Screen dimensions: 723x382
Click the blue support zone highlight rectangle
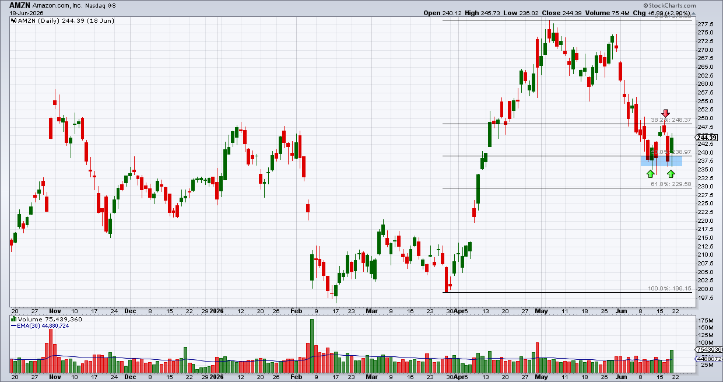pyautogui.click(x=661, y=160)
